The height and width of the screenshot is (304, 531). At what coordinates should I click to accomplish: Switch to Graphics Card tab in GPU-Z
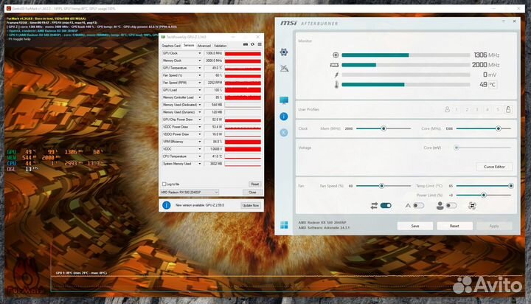click(x=171, y=46)
